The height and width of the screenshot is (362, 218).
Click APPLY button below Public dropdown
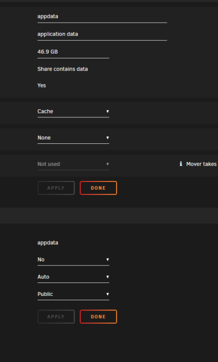56,317
